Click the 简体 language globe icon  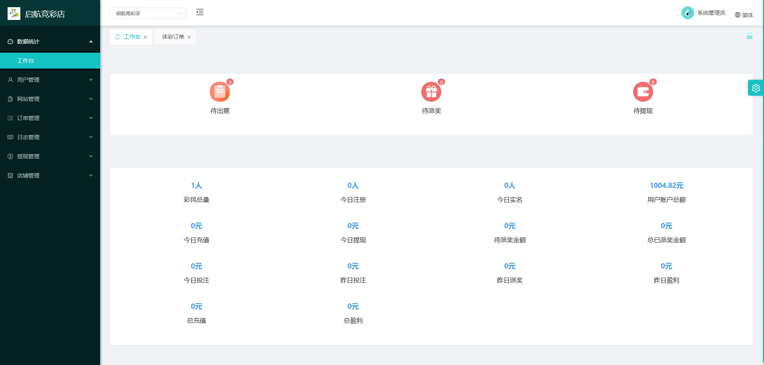737,14
